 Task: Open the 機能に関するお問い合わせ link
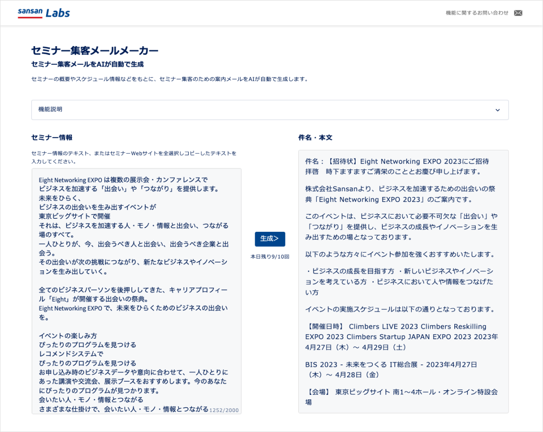[x=476, y=13]
